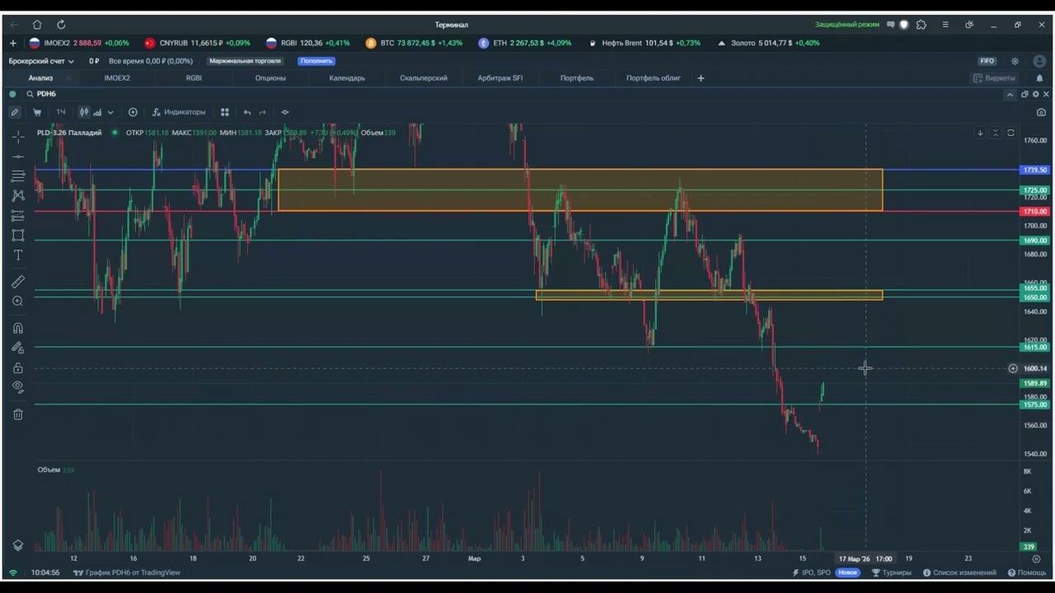Expand Брокерский счет account dropdown
The image size is (1055, 593).
coord(41,61)
